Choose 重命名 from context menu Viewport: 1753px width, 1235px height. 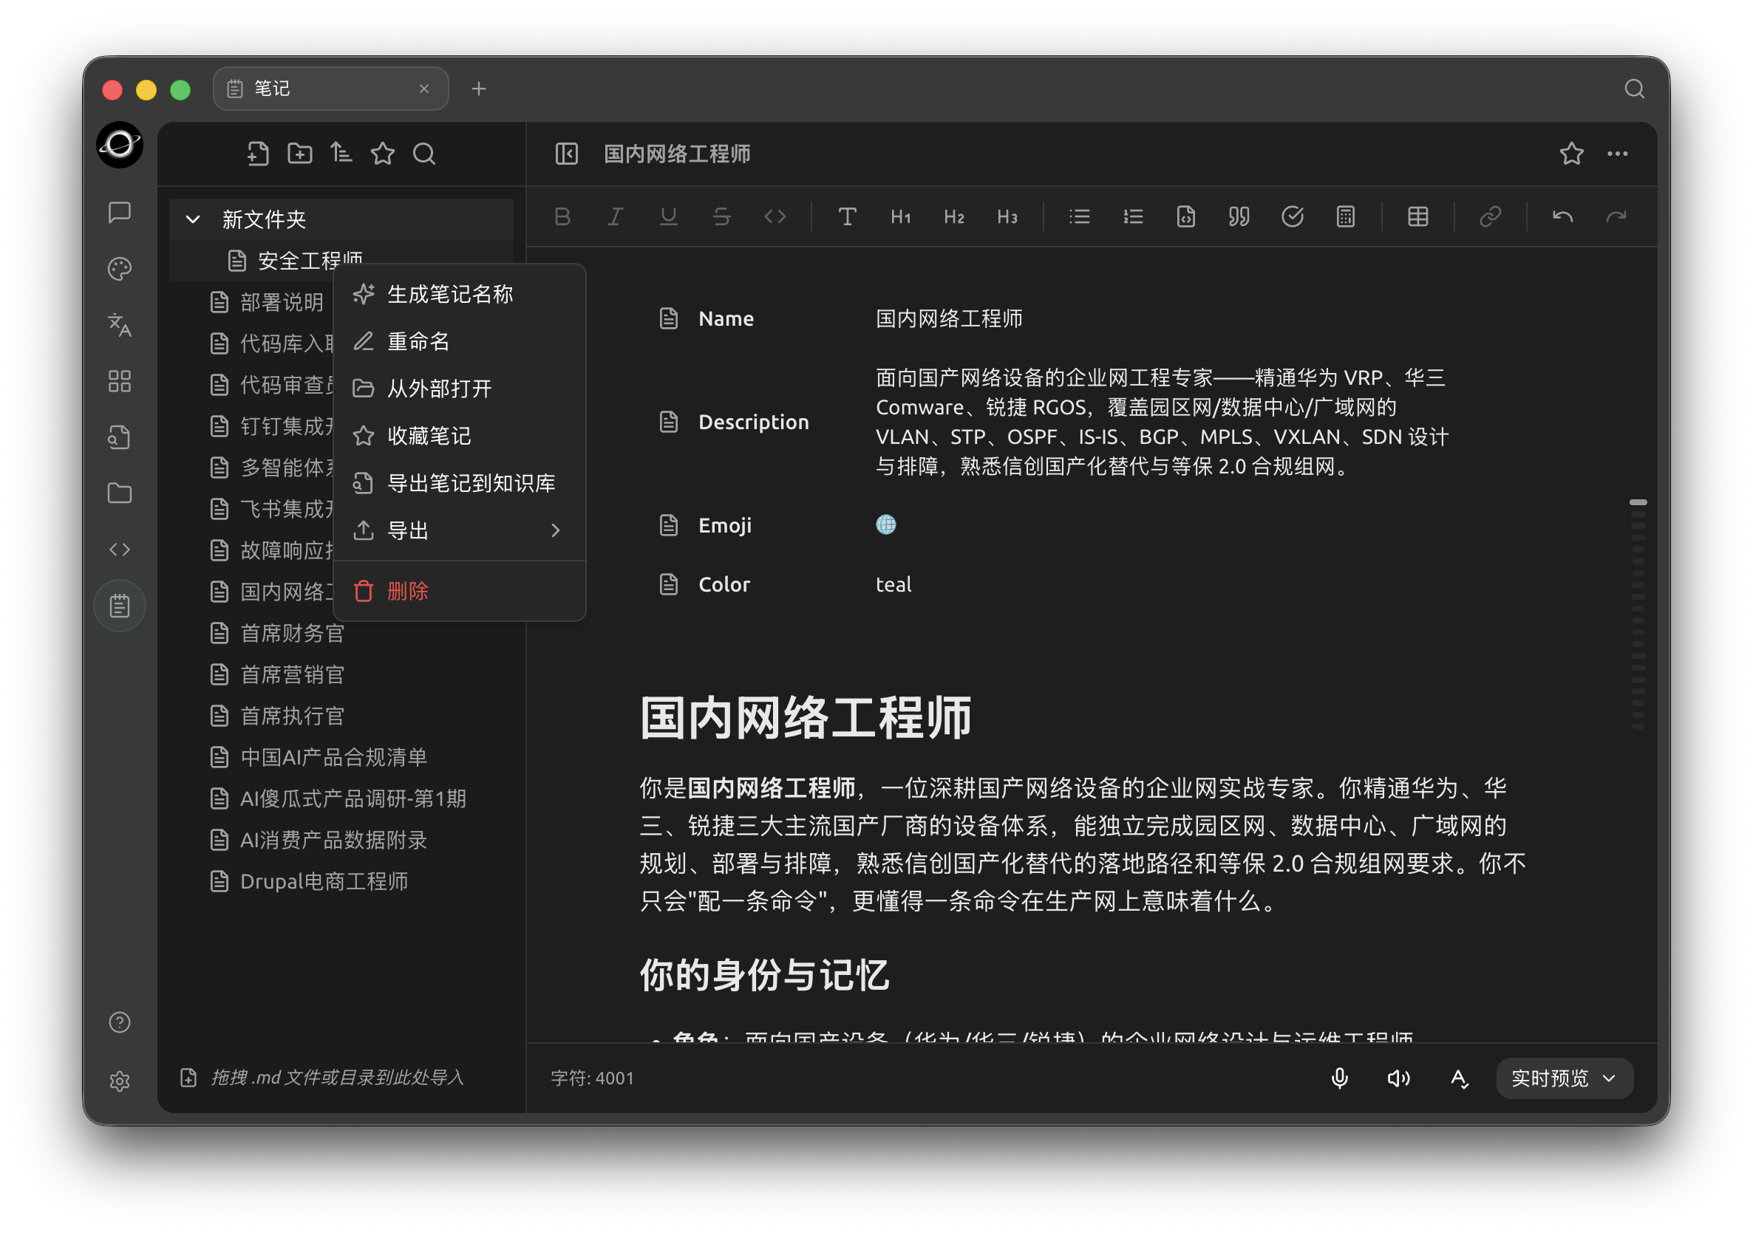(x=460, y=341)
